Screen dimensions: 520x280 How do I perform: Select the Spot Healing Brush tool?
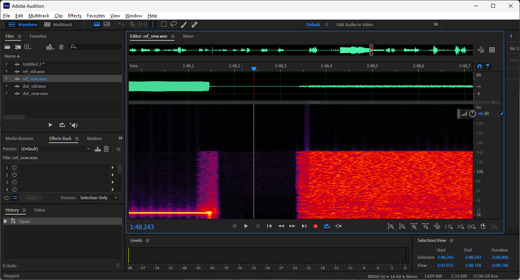(x=194, y=24)
